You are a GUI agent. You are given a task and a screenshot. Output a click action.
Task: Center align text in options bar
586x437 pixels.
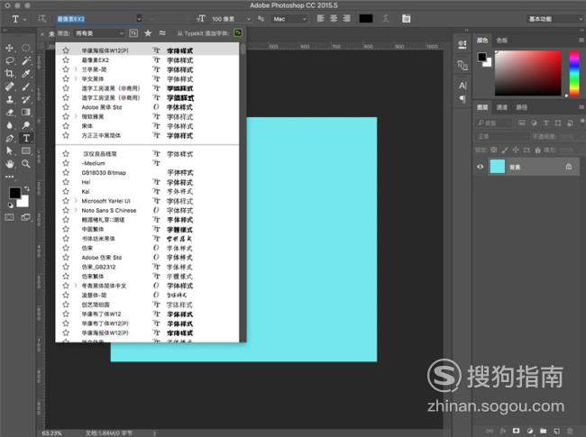point(334,18)
